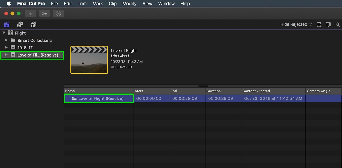Open the File menu
Viewport: 342px width, 168px height.
(x=55, y=3)
